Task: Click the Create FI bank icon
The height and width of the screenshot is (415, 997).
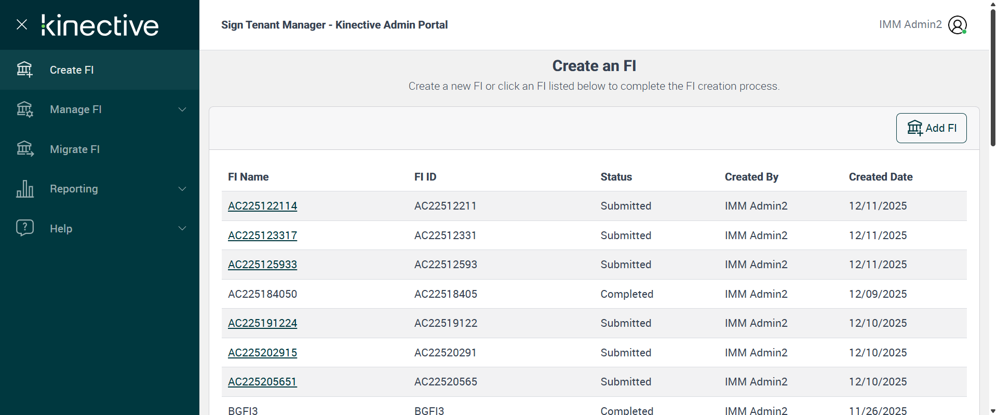Action: (x=24, y=70)
